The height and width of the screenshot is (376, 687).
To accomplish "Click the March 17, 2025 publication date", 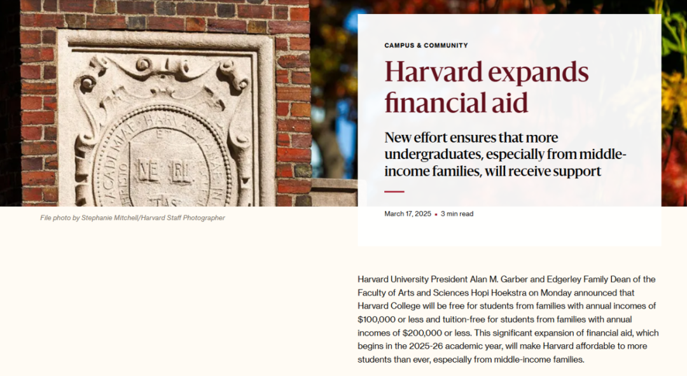I will tap(408, 214).
